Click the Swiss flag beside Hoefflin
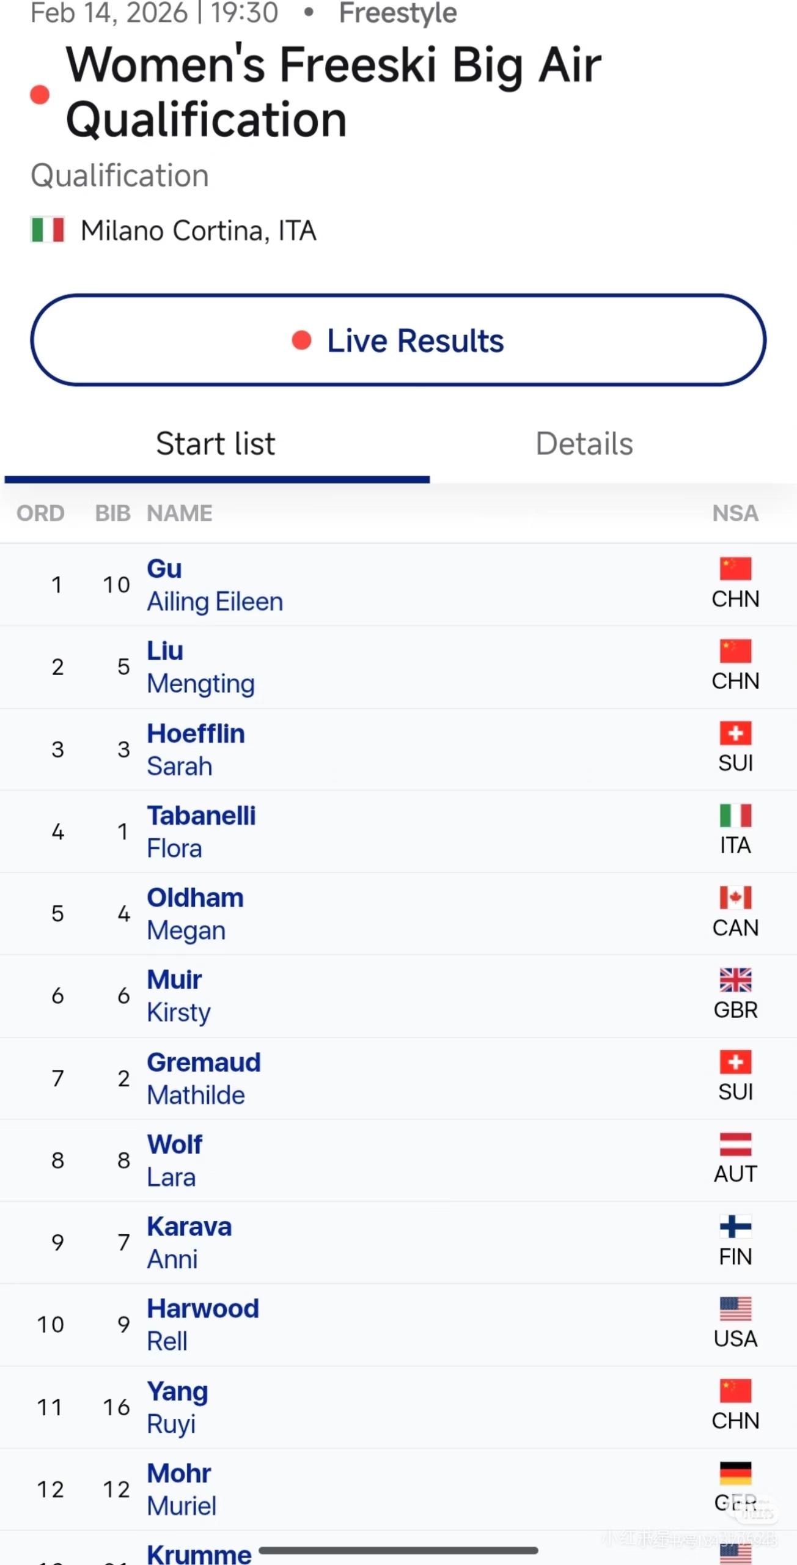This screenshot has width=797, height=1565. 735,733
